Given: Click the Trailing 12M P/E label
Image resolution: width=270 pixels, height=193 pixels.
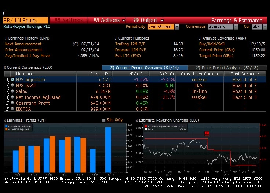Looking at the screenshot, I should point(130,44).
